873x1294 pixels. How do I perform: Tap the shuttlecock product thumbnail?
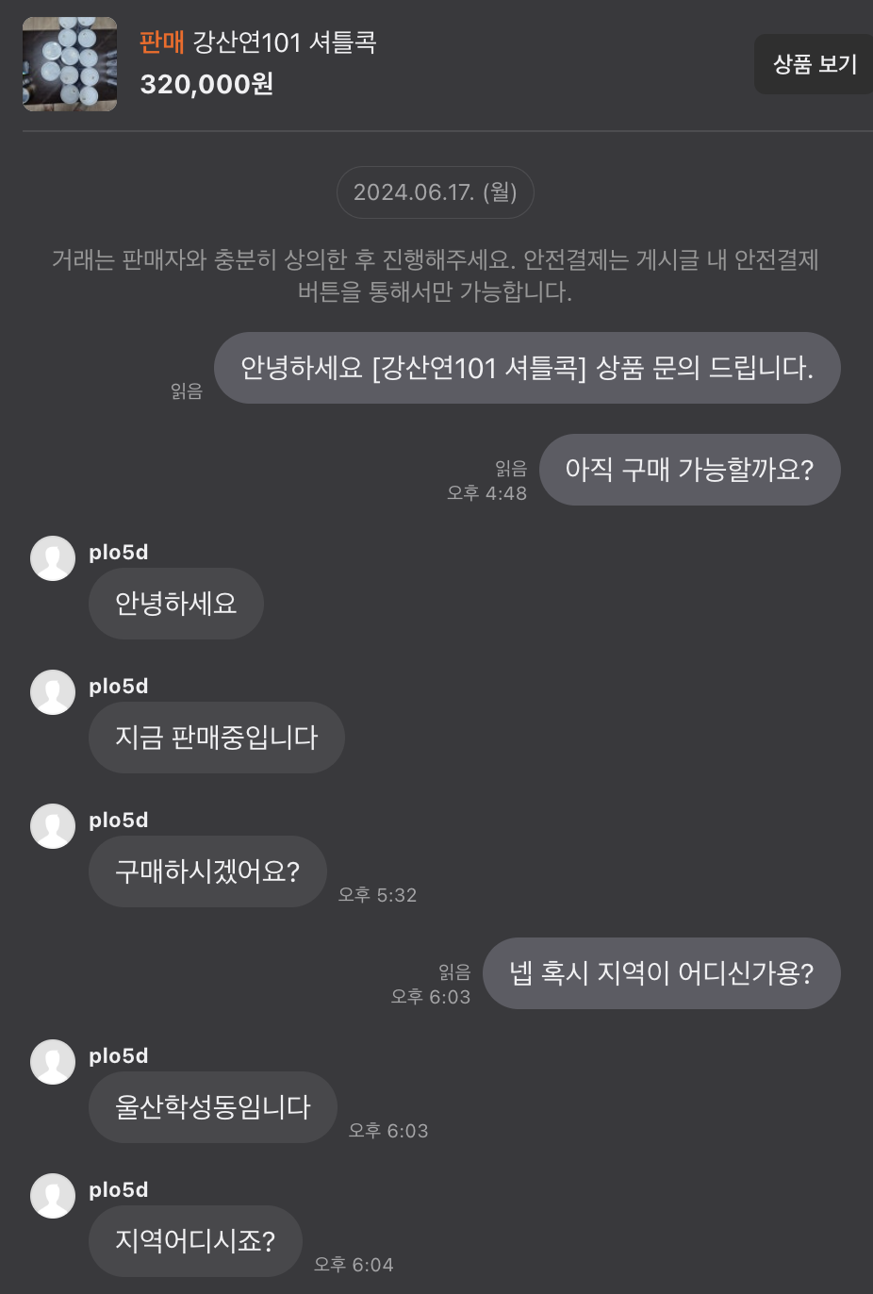click(x=70, y=64)
